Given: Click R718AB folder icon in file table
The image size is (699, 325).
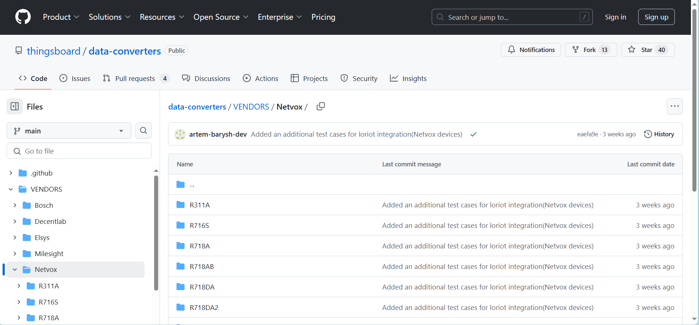Looking at the screenshot, I should pyautogui.click(x=181, y=266).
